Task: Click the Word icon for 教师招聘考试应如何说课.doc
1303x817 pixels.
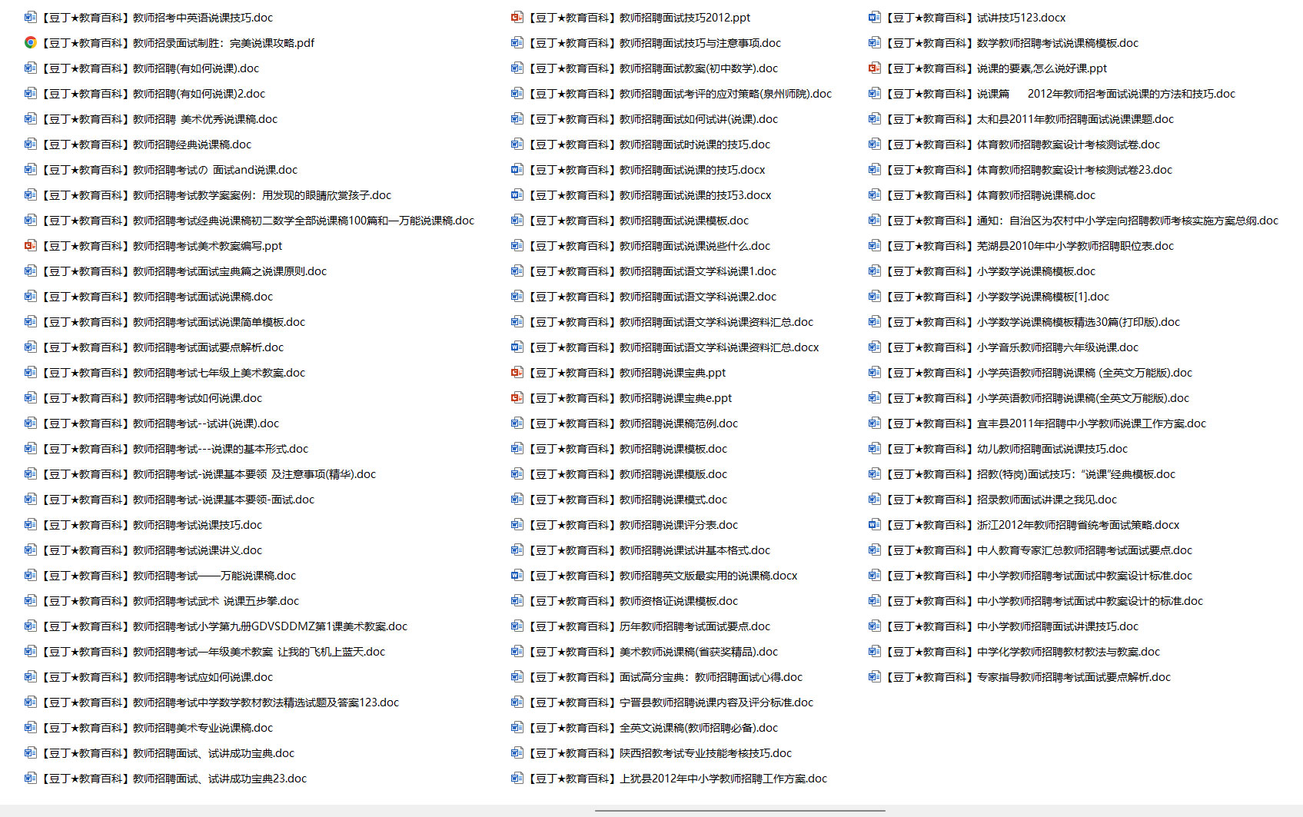Action: [x=30, y=676]
